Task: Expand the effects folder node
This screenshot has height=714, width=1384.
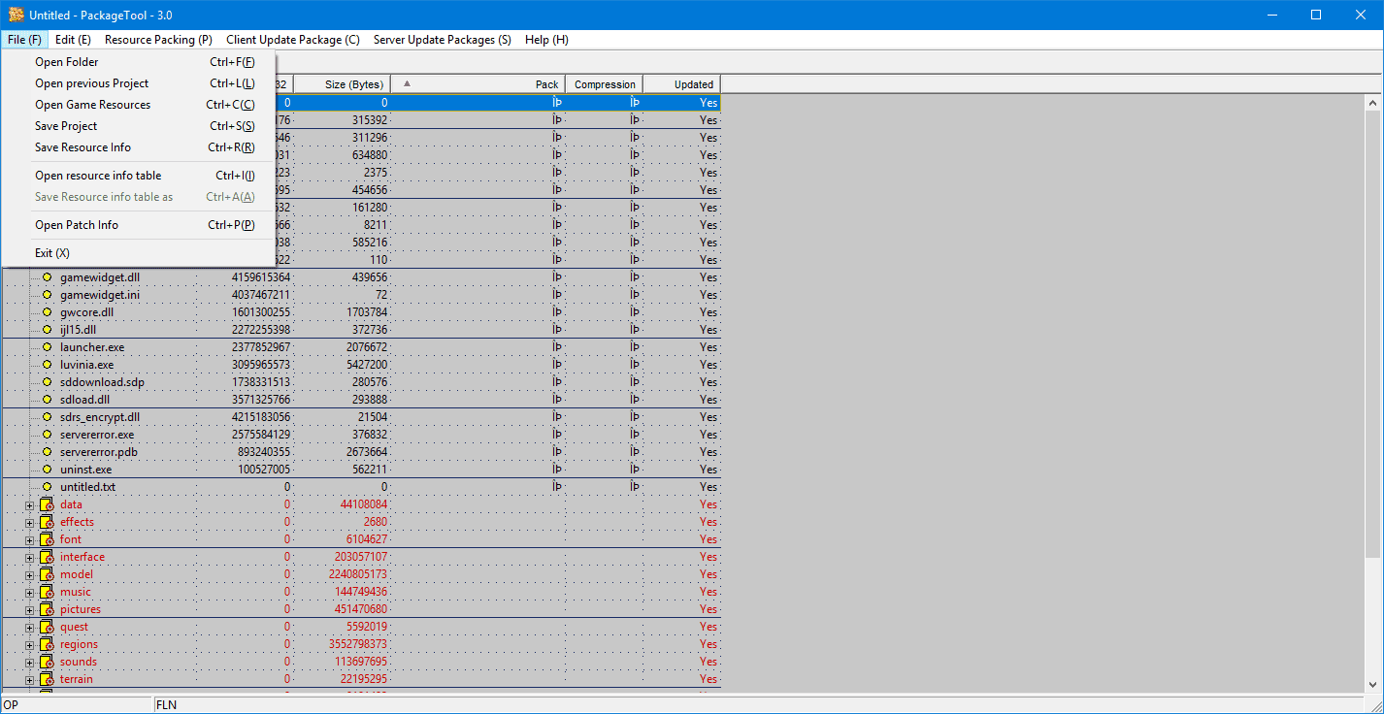Action: 29,523
